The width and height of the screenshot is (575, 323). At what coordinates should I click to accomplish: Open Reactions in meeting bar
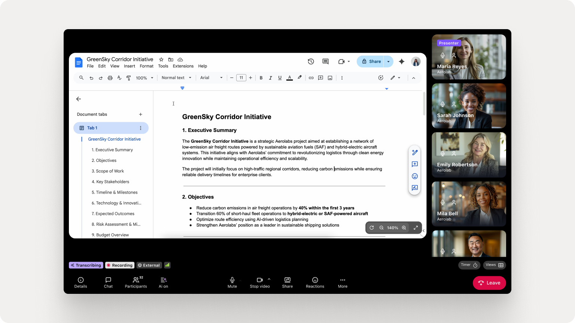pyautogui.click(x=315, y=282)
